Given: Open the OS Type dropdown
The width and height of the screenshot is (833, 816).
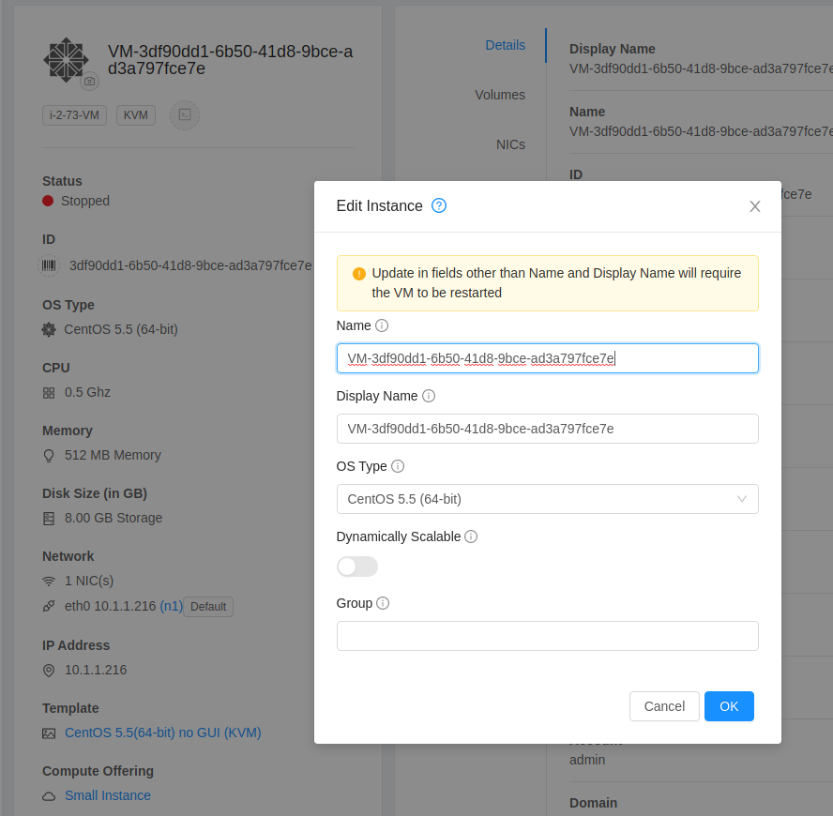Looking at the screenshot, I should point(547,499).
